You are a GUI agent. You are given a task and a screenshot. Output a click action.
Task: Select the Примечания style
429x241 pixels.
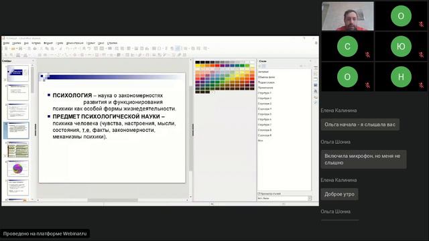point(265,88)
